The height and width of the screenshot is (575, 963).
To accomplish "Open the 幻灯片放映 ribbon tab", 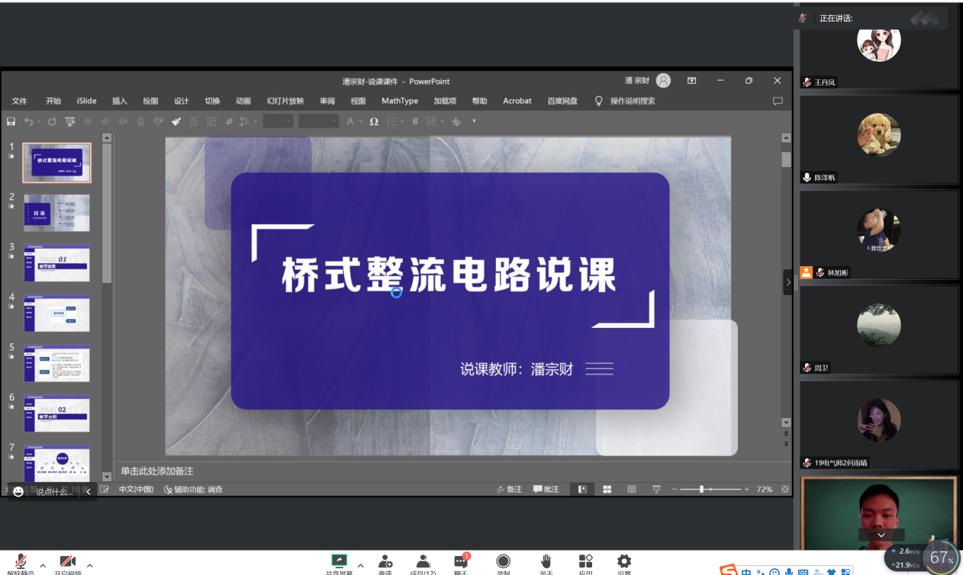I will click(x=285, y=101).
